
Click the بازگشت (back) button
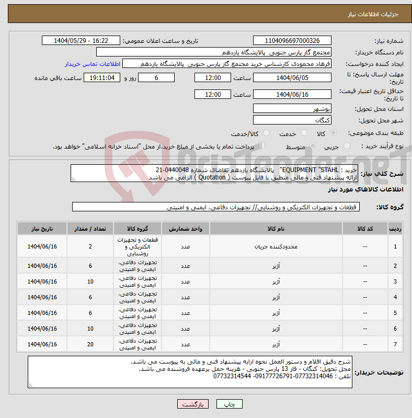pyautogui.click(x=193, y=404)
